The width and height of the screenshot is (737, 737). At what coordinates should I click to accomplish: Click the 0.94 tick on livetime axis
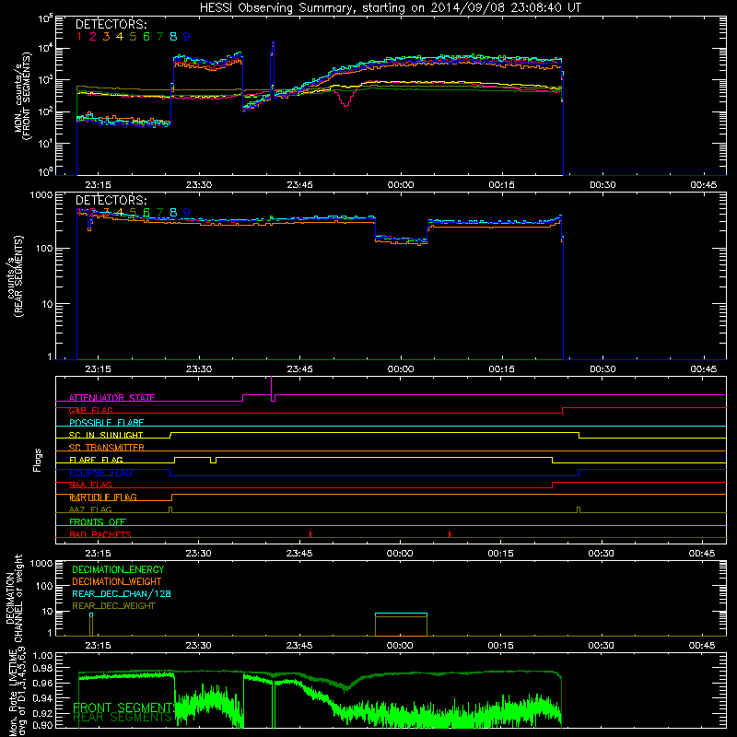click(x=42, y=698)
